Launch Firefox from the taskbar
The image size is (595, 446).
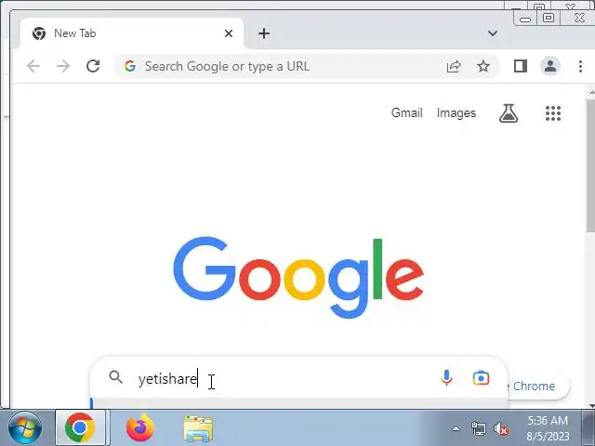(140, 427)
